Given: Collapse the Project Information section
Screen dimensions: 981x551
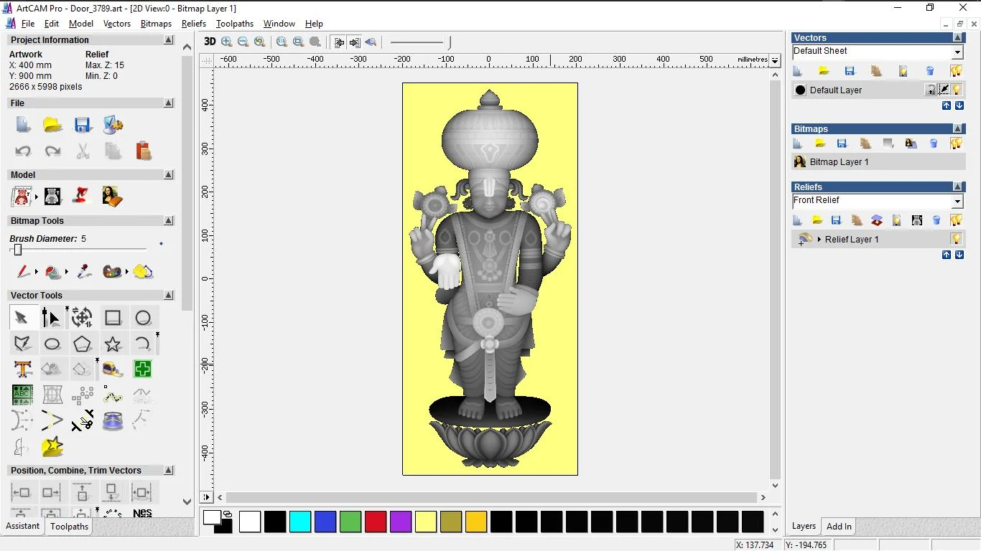Looking at the screenshot, I should [169, 40].
